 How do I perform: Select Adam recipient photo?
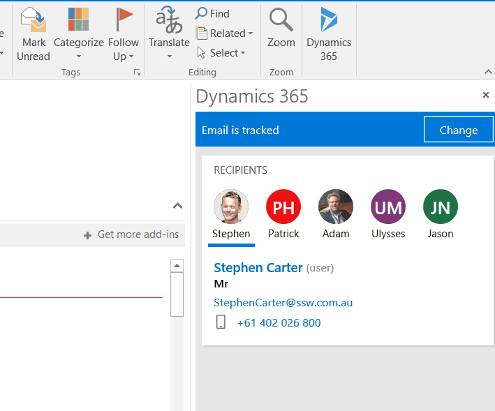[336, 207]
